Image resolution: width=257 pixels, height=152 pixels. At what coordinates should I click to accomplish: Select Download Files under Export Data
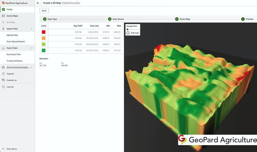[14, 54]
